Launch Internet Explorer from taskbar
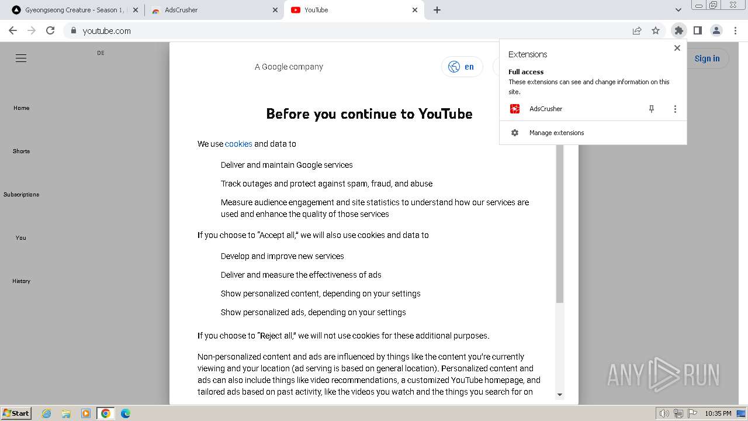 46,413
